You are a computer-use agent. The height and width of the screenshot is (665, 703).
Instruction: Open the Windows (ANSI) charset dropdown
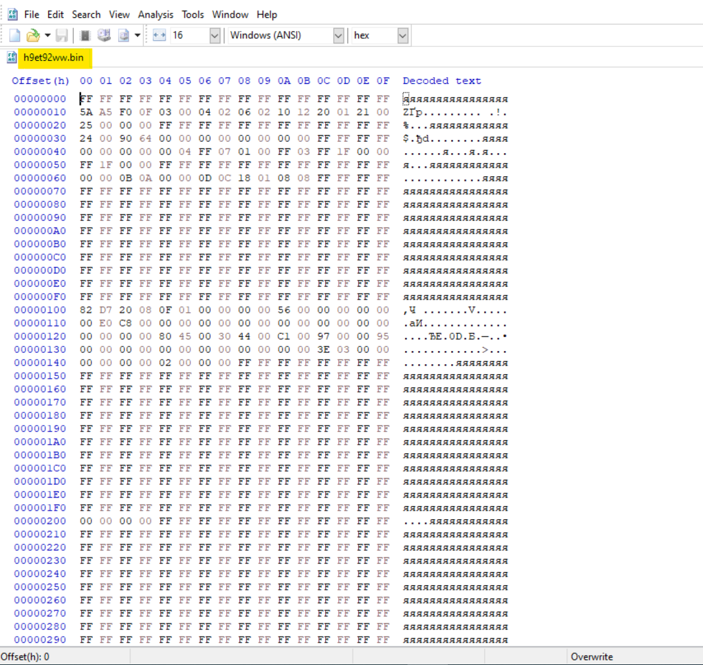click(338, 36)
